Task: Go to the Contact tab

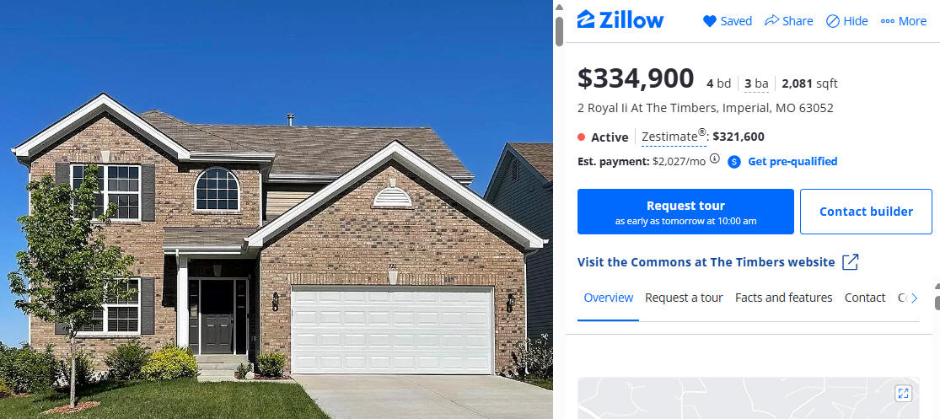Action: click(865, 298)
